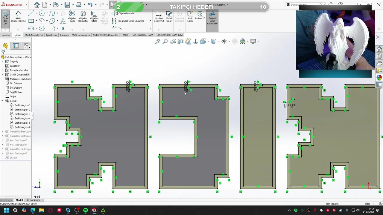Open the SOLIDWORKS CAM TBM tab
Viewport: 383px width, 215px height.
pos(169,35)
